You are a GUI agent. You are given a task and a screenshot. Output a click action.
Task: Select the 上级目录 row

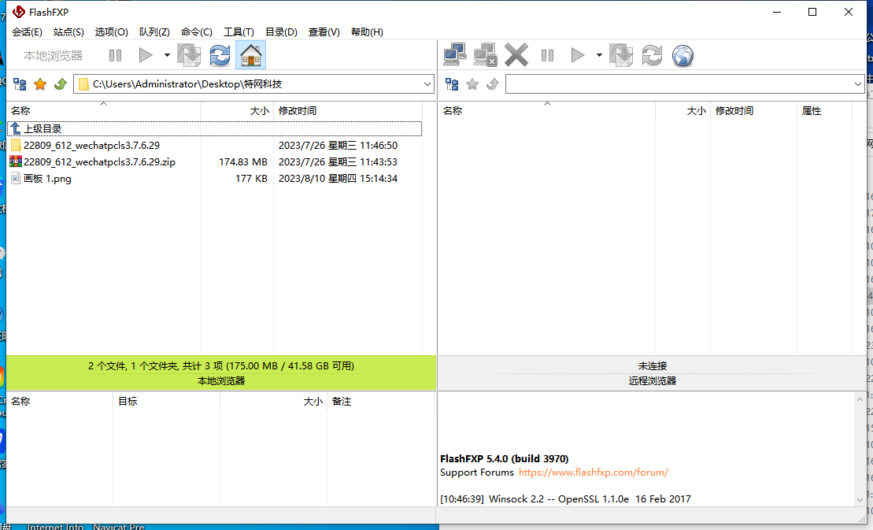(x=214, y=128)
